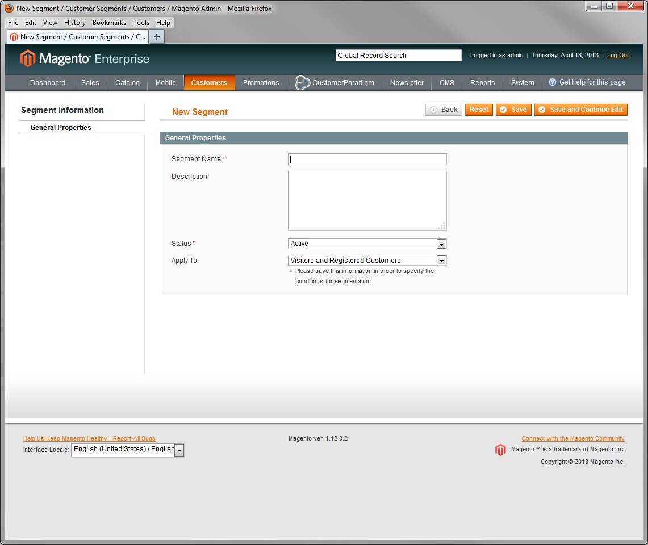
Task: Click the Segment Name input field
Action: 367,159
